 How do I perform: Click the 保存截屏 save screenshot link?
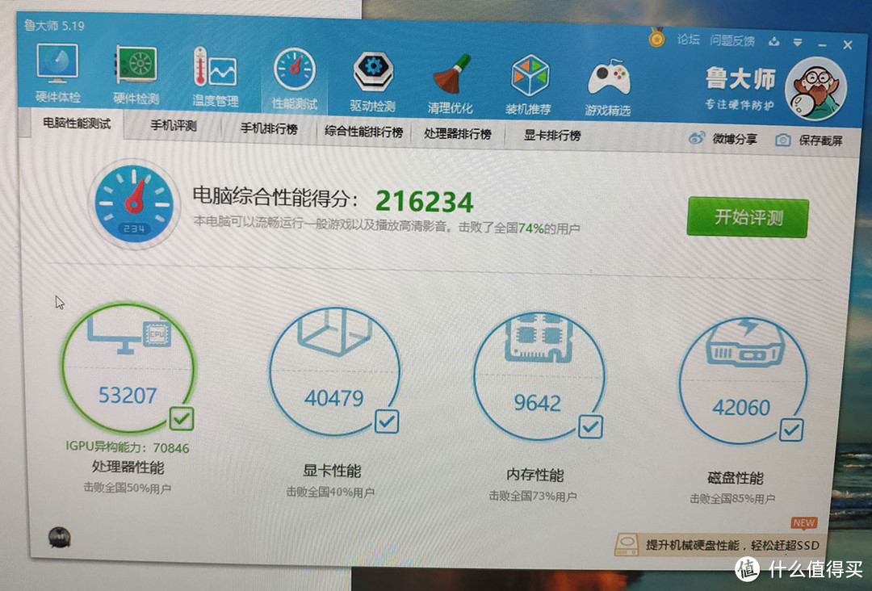(820, 140)
